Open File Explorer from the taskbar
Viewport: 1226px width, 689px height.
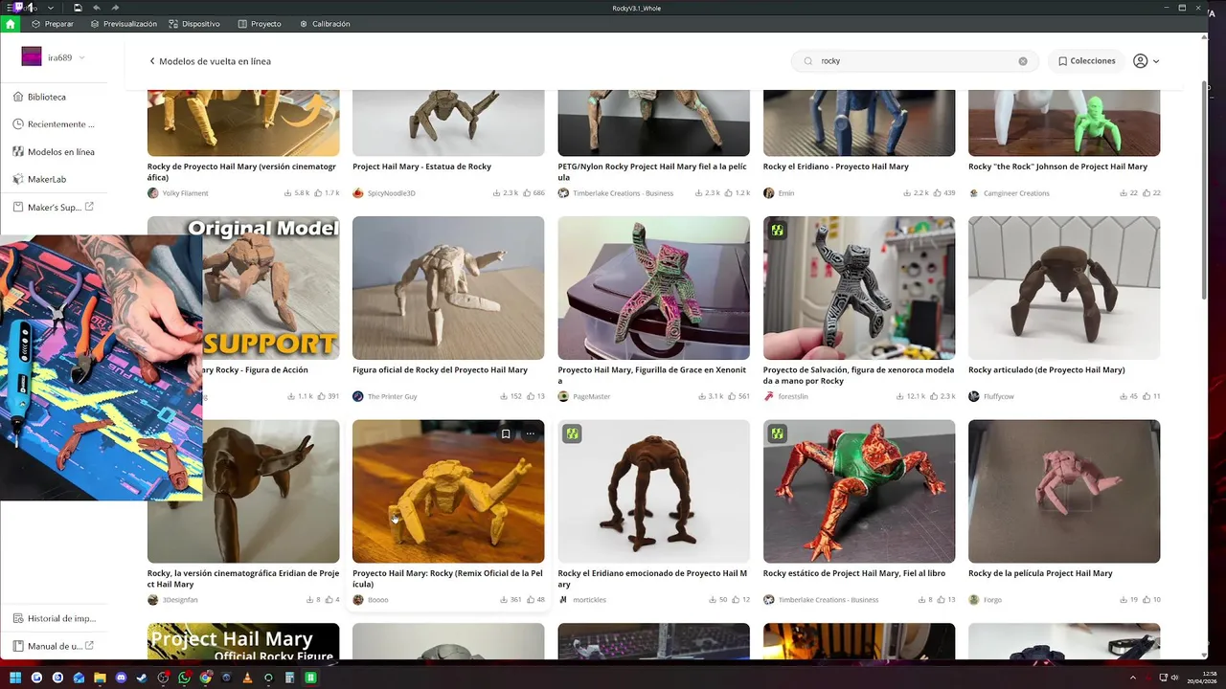[x=100, y=678]
